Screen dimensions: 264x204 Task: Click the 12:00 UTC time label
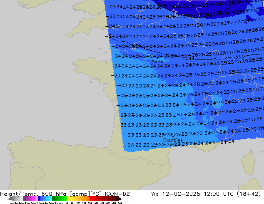pos(219,194)
